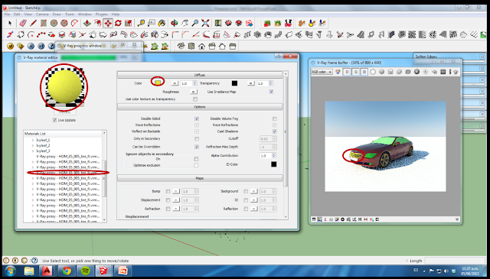Click RGB channels switch icon in frame buffer
490x279 pixels.
click(x=338, y=72)
